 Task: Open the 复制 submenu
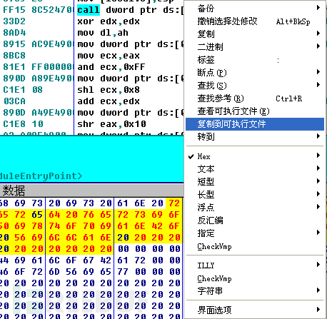255,34
